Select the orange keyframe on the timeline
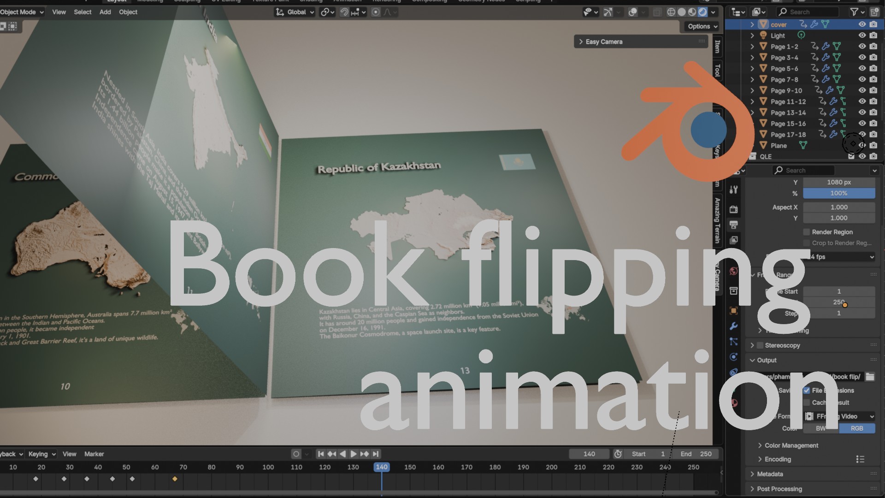The width and height of the screenshot is (885, 498). (175, 479)
